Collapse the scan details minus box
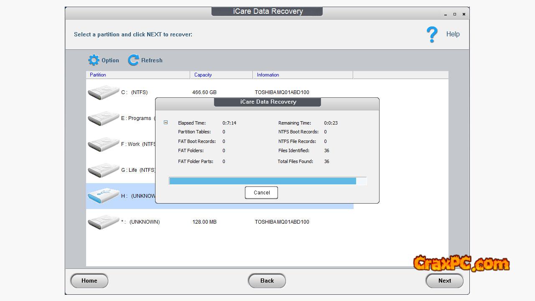Image resolution: width=535 pixels, height=301 pixels. (x=166, y=122)
